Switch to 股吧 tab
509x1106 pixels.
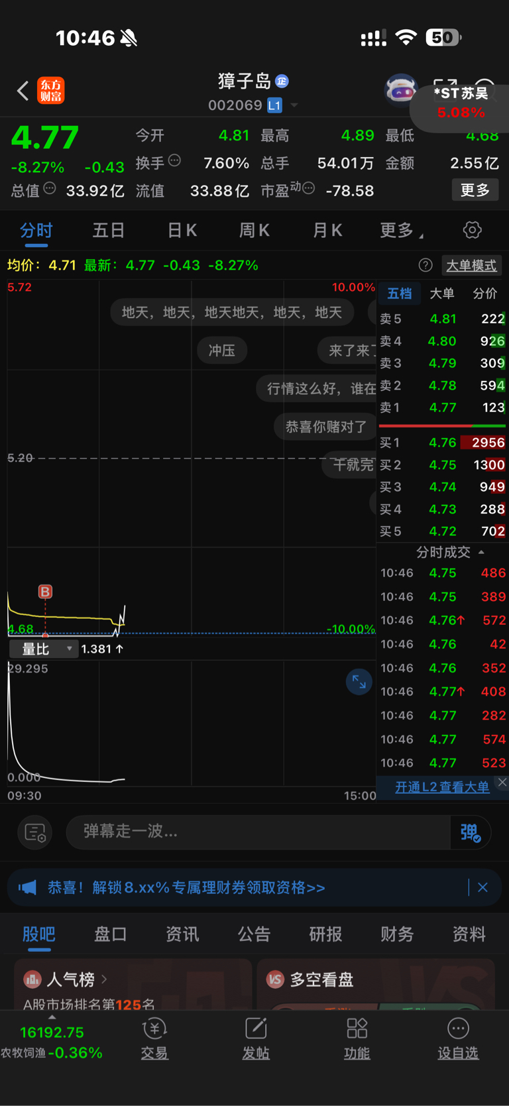coord(39,934)
